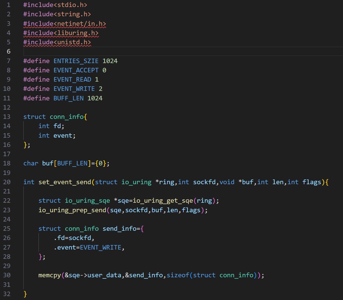Click the string.h include directive
The image size is (343, 300).
pos(57,14)
